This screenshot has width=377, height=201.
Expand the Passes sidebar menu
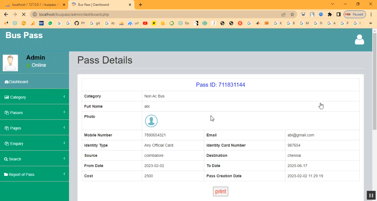34,113
